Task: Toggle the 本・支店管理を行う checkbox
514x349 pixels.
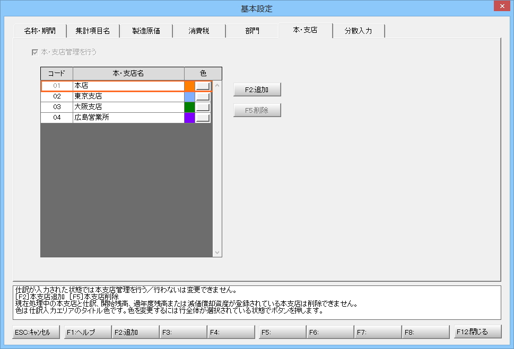Action: (35, 52)
